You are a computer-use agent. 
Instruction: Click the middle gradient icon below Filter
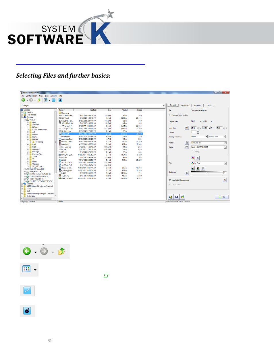198,168
